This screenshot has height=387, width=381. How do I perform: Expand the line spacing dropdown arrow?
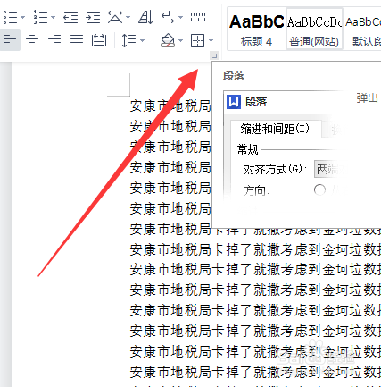click(142, 40)
